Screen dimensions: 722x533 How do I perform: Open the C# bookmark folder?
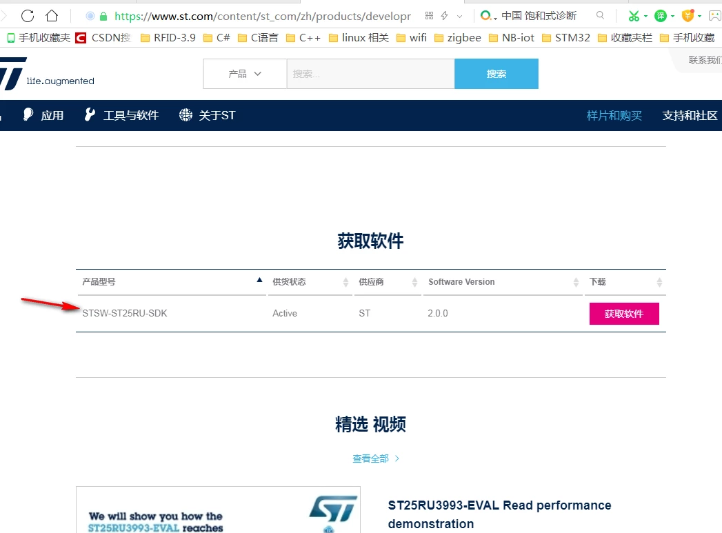pos(217,38)
